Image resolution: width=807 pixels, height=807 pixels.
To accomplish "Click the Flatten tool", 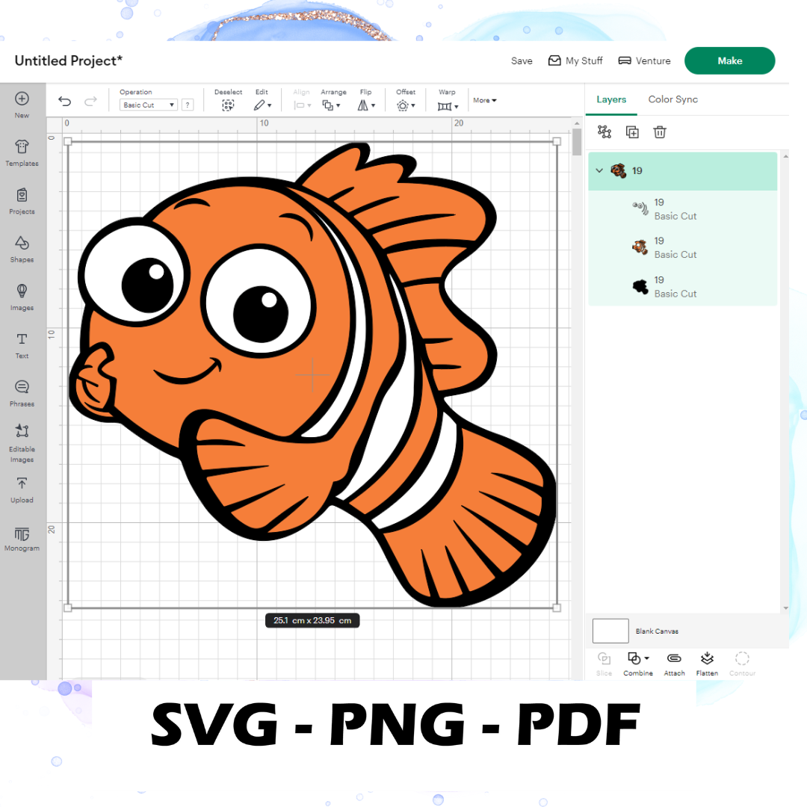I will [x=707, y=664].
